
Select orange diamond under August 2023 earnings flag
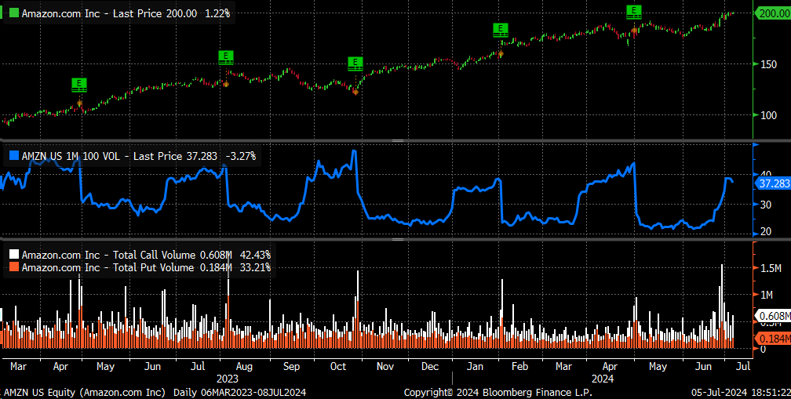coord(226,84)
